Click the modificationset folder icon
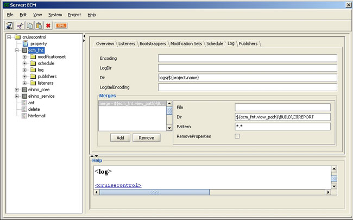This screenshot has width=353, height=220. point(33,56)
